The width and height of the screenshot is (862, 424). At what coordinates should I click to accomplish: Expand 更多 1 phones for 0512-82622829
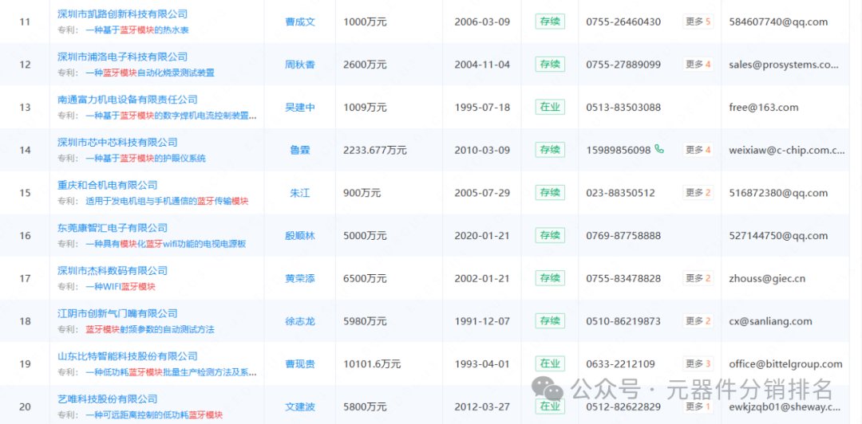698,407
